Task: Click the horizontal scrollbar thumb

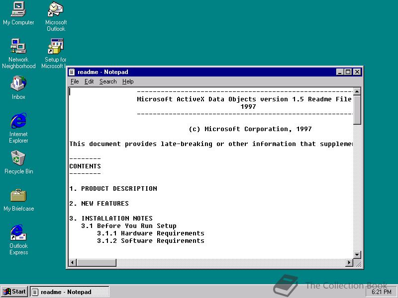Action: click(x=96, y=263)
